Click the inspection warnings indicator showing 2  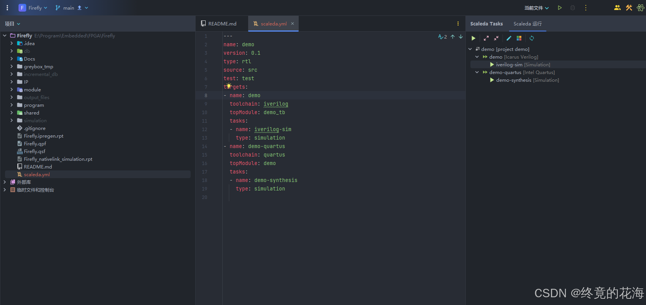coord(443,37)
